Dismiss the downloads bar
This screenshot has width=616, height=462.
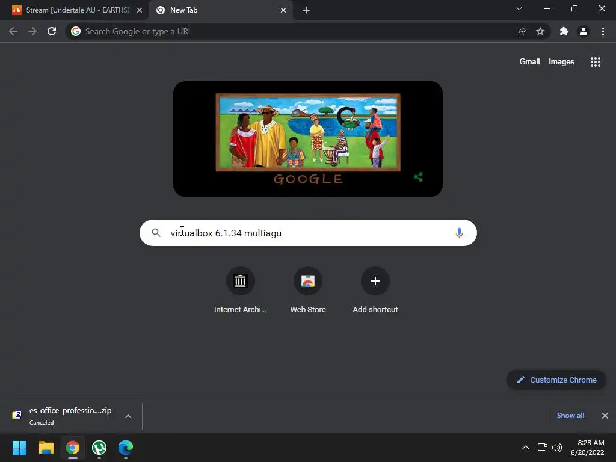[605, 416]
